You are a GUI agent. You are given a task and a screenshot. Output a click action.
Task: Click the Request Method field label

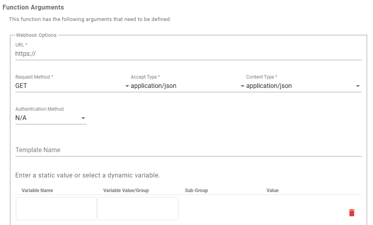[x=34, y=77]
